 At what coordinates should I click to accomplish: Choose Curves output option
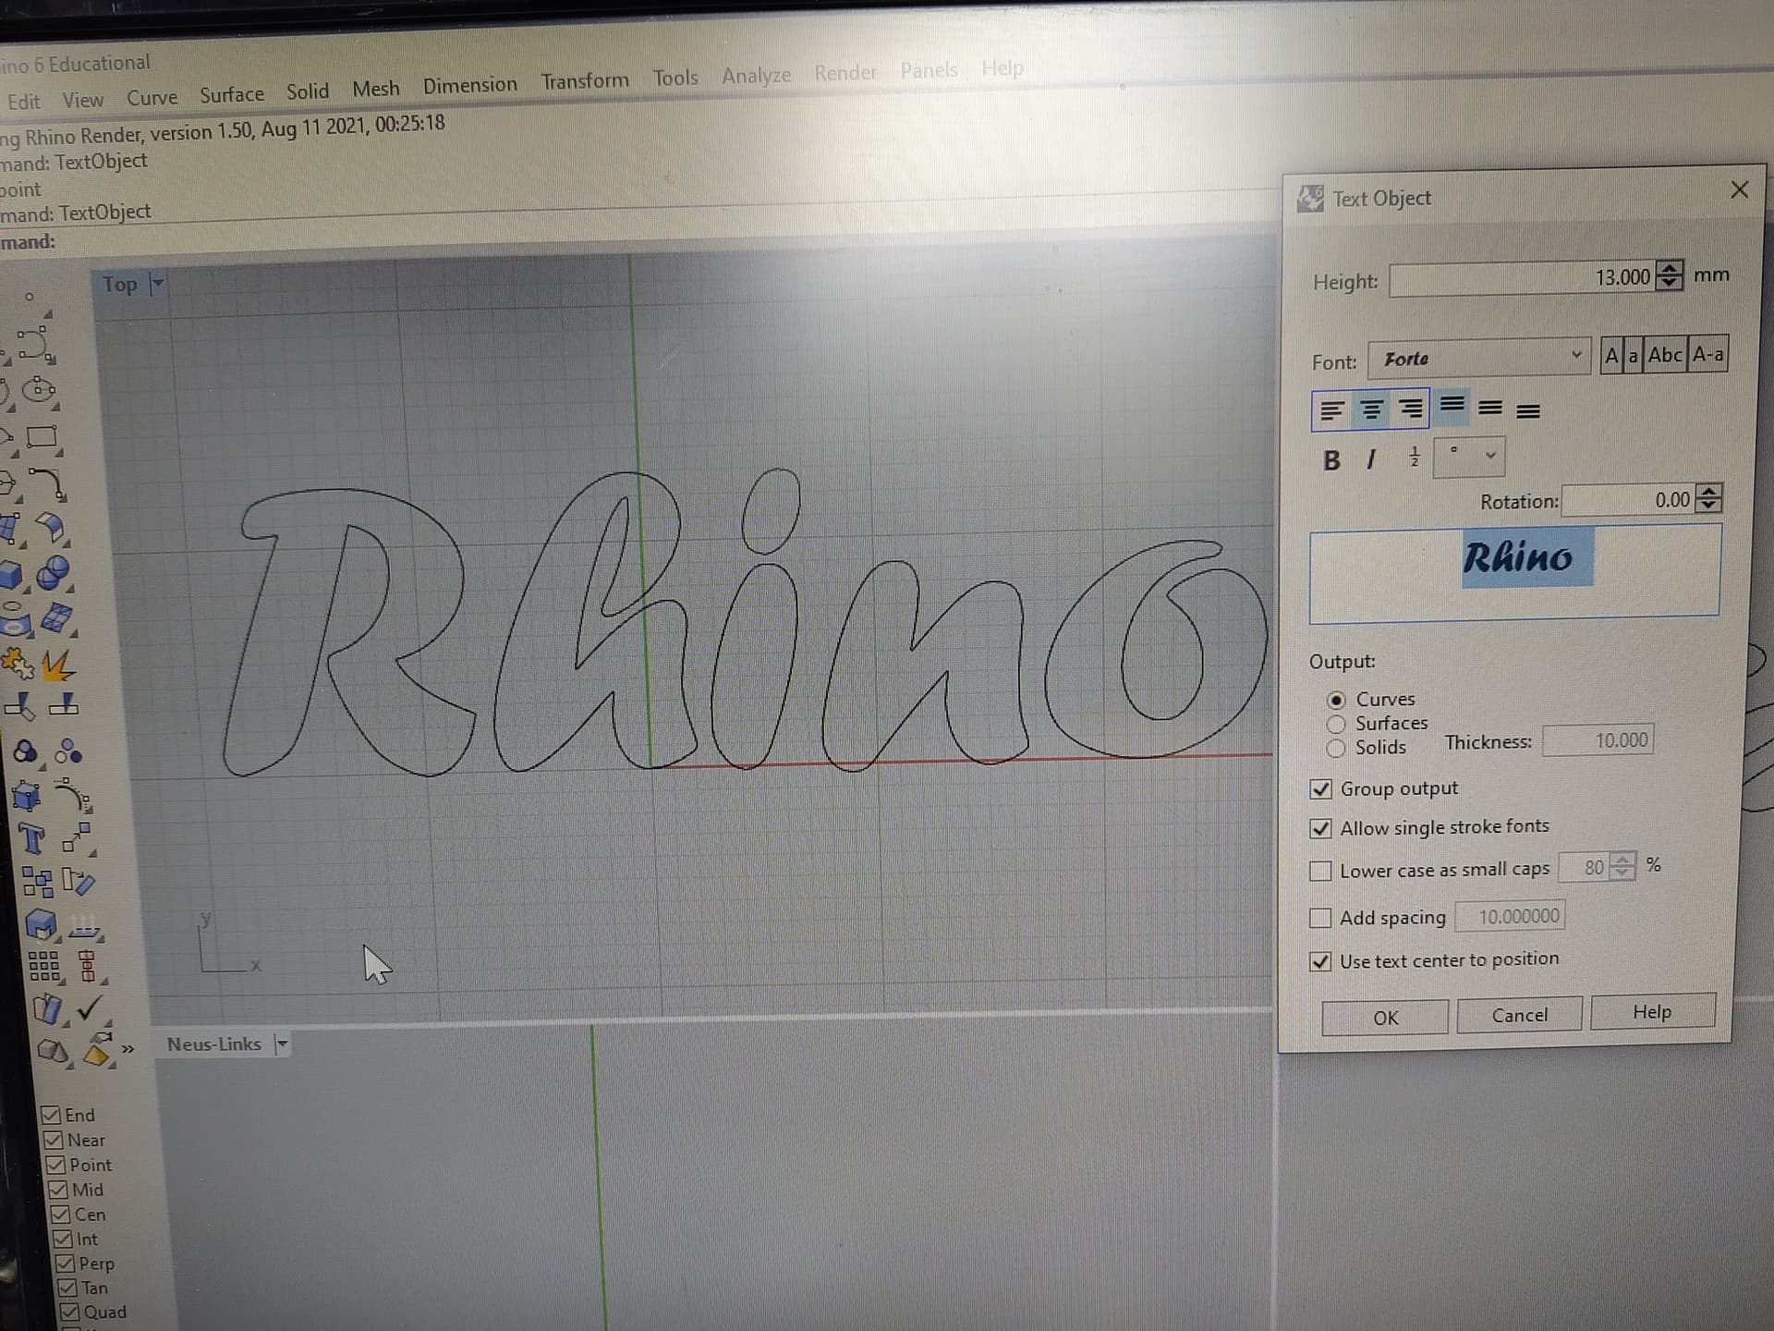click(1336, 700)
